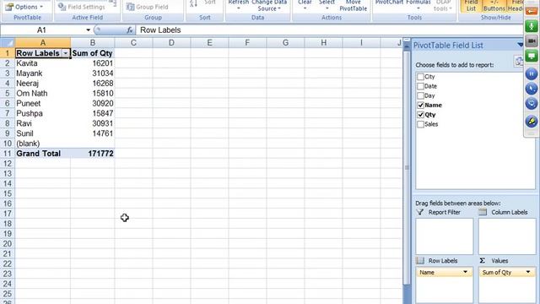Viewport: 540px width, 304px height.
Task: Open the Sum of Qty dropdown in Values area
Action: pyautogui.click(x=528, y=272)
